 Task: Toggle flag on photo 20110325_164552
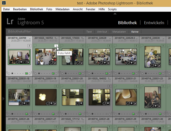coord(88,86)
